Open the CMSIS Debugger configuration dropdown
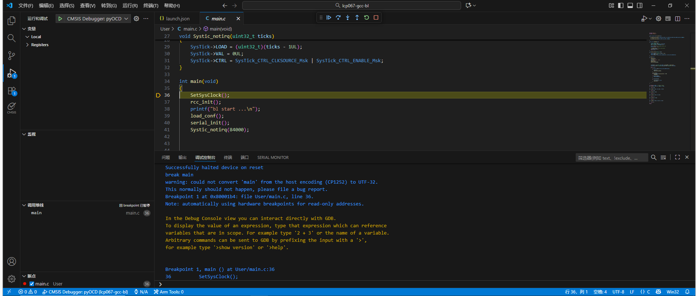Viewport: 696px width, 296px height. 126,19
